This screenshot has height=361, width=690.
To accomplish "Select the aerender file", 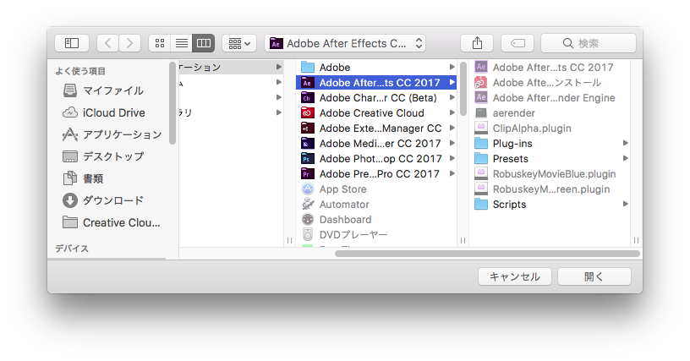I will point(550,113).
